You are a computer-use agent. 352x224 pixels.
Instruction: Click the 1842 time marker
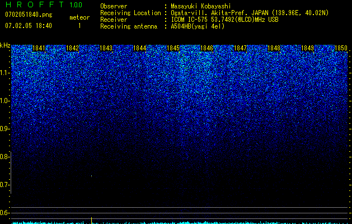click(x=73, y=48)
